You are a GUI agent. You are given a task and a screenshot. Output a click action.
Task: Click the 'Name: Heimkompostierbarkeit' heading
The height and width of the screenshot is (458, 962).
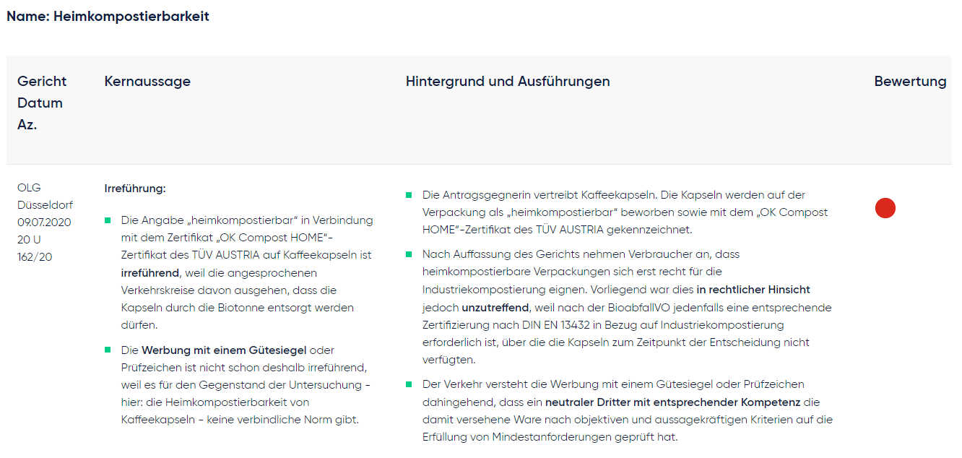click(108, 17)
